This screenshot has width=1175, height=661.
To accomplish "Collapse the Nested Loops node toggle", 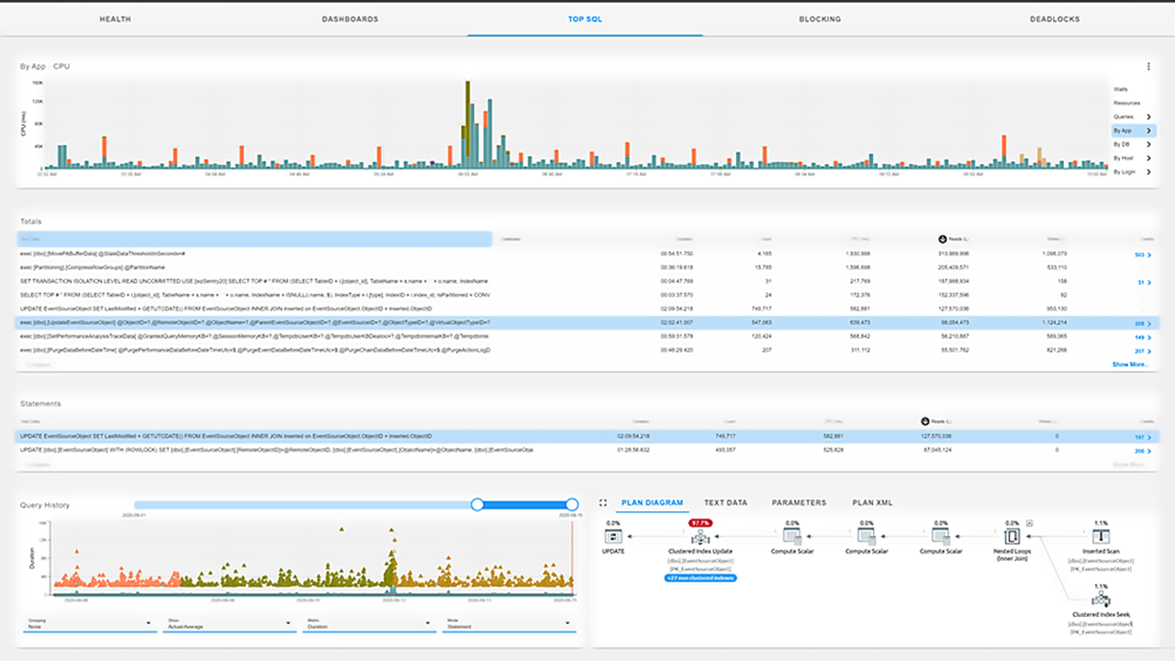I will (1029, 523).
